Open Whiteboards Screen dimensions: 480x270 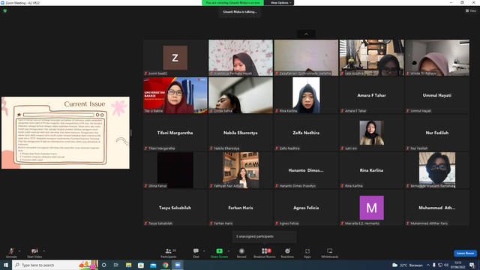click(330, 253)
